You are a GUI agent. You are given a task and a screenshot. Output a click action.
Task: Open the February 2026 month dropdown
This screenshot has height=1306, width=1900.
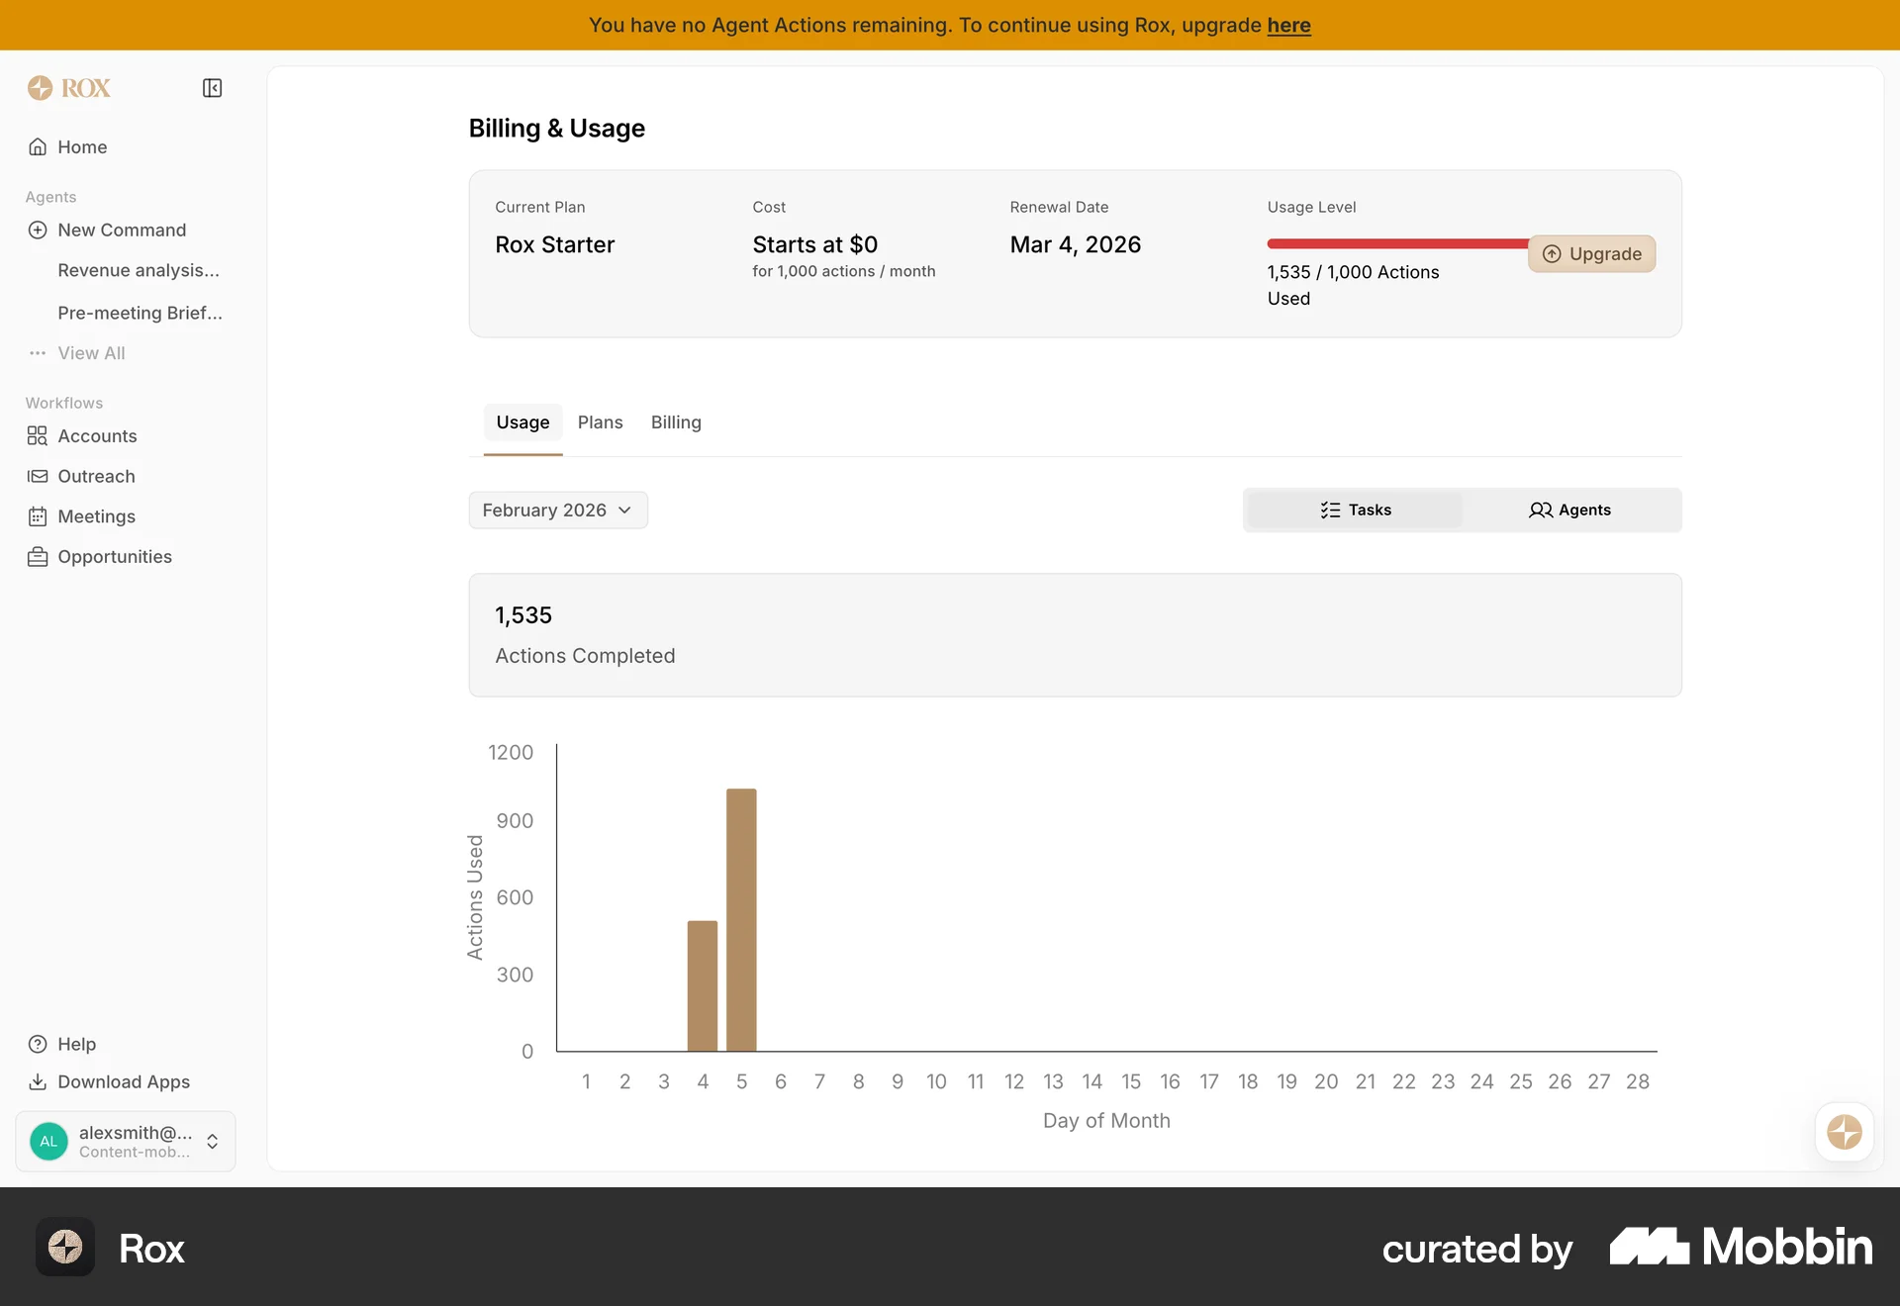(x=557, y=510)
